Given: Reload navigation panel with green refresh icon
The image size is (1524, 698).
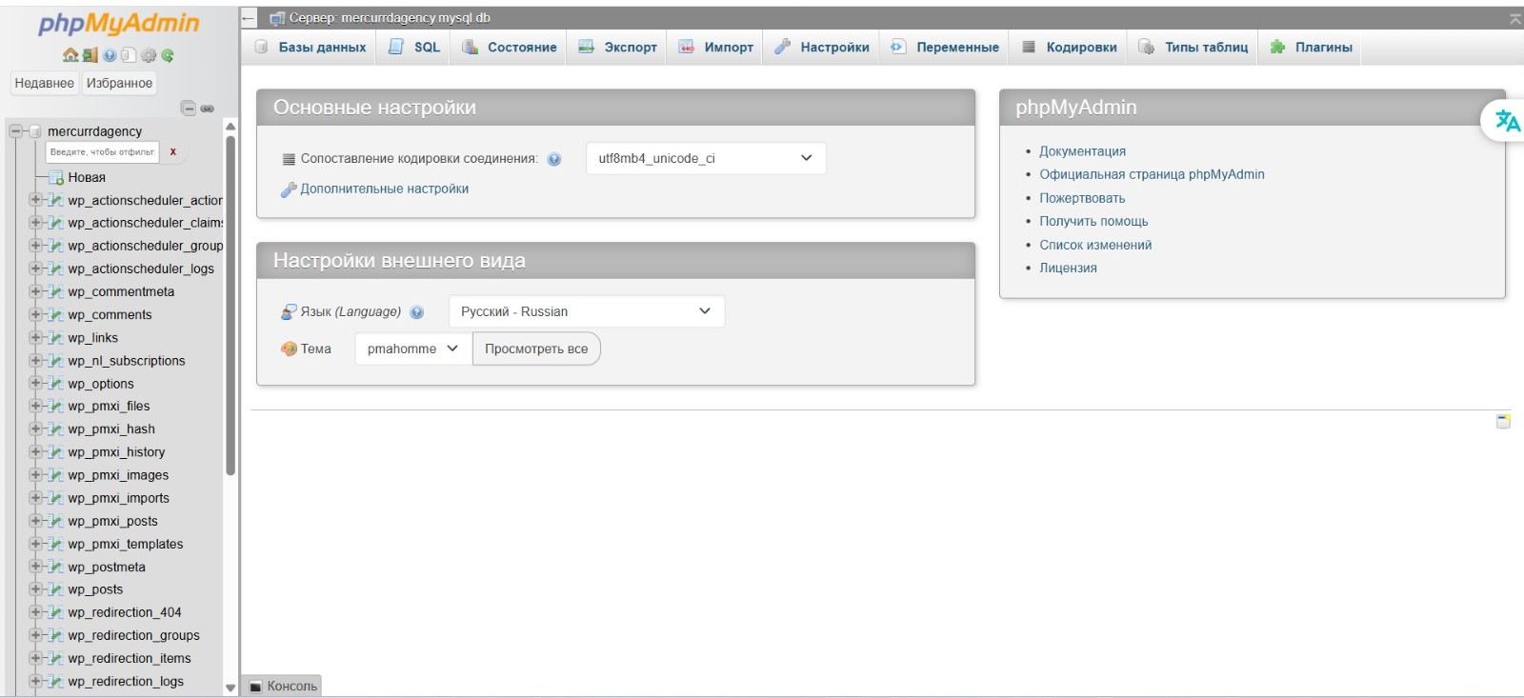Looking at the screenshot, I should coord(168,55).
